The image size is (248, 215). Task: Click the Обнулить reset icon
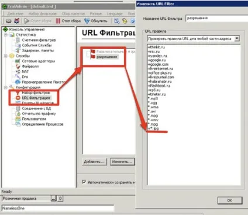point(87,21)
